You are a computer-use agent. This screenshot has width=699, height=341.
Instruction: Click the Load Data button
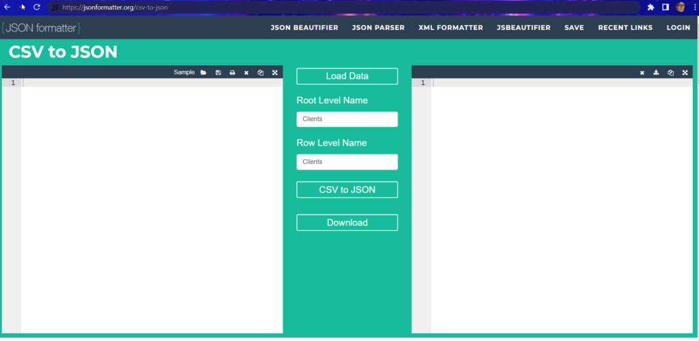pyautogui.click(x=347, y=77)
